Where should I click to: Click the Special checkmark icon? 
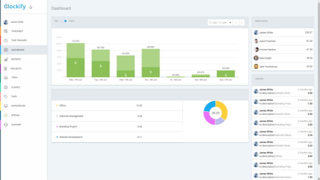6,115
